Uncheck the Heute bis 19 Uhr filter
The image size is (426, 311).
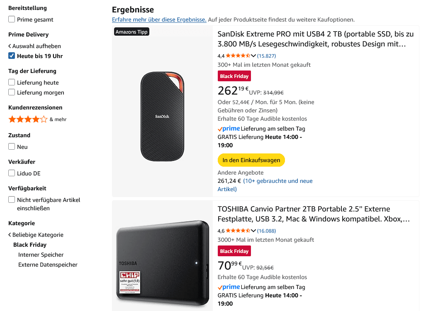pos(12,56)
